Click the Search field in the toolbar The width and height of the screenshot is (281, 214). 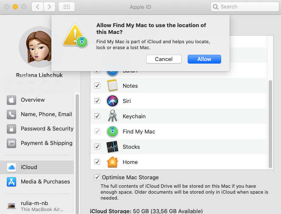245,7
